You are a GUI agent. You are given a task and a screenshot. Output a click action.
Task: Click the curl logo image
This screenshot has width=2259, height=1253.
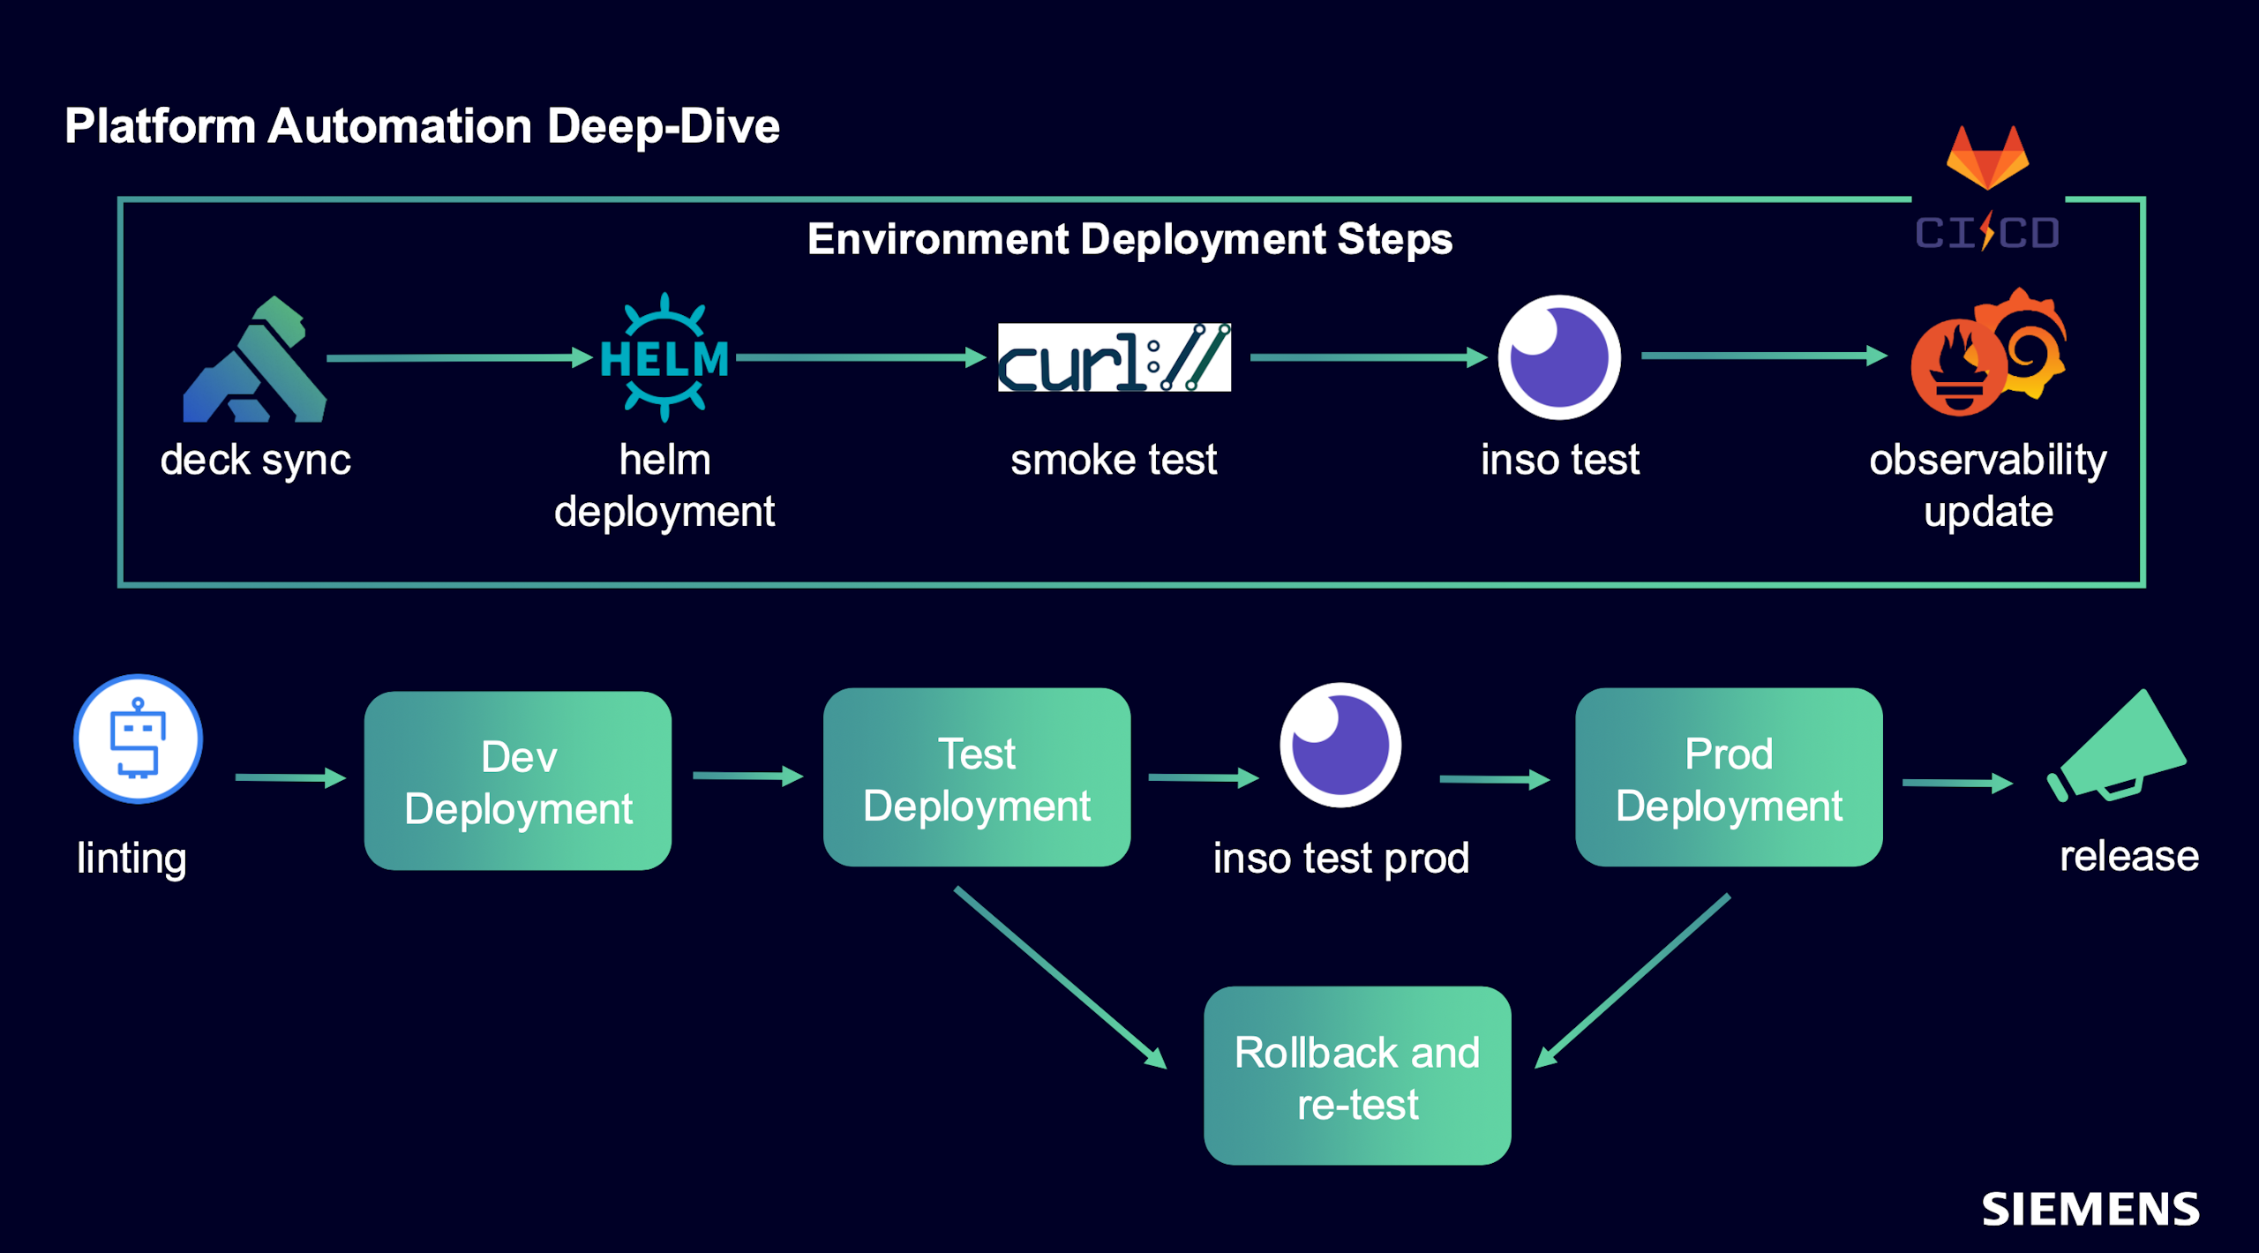point(1114,357)
